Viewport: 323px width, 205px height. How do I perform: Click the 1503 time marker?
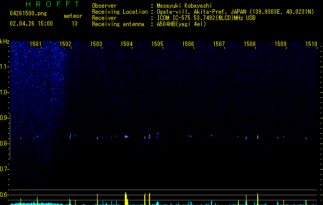[x=96, y=44]
